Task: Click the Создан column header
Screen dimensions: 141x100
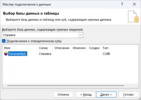Action: point(94,48)
